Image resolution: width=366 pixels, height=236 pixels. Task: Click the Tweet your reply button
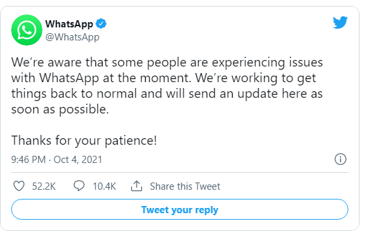point(180,209)
